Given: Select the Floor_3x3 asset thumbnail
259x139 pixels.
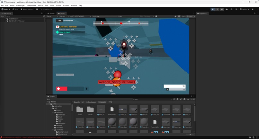Looking at the screenshot, I should (155, 109).
